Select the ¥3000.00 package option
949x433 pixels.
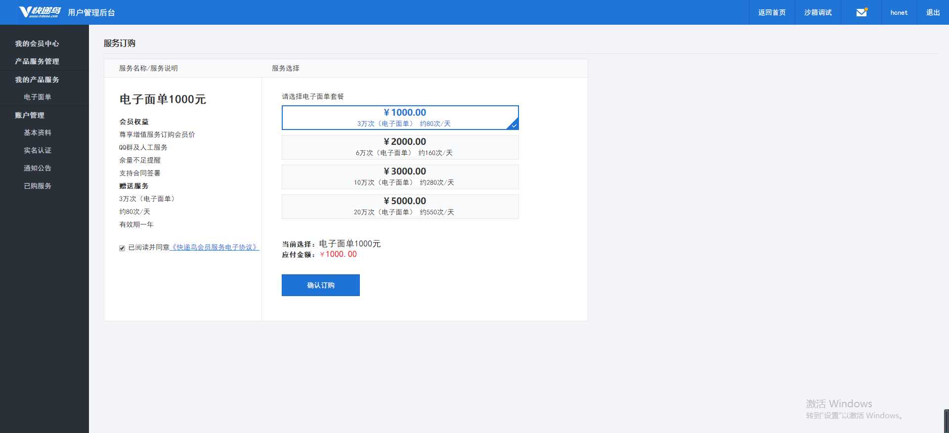pos(400,177)
